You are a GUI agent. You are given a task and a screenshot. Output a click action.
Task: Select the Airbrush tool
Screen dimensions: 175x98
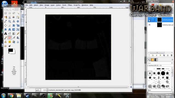(x=14, y=38)
